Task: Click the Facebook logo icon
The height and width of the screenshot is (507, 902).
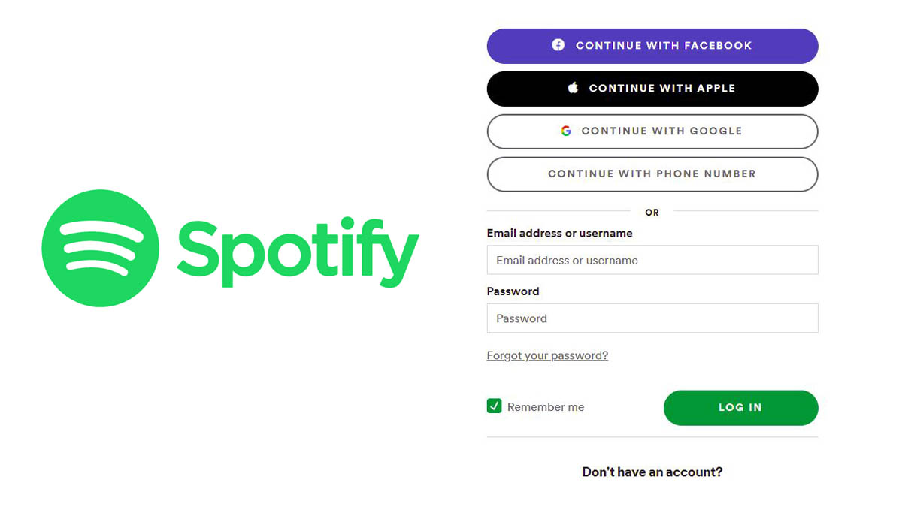Action: pos(558,45)
